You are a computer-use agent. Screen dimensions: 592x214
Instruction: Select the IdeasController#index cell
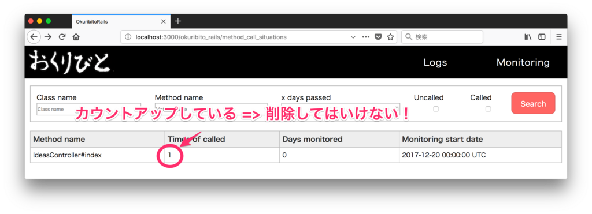coord(97,155)
